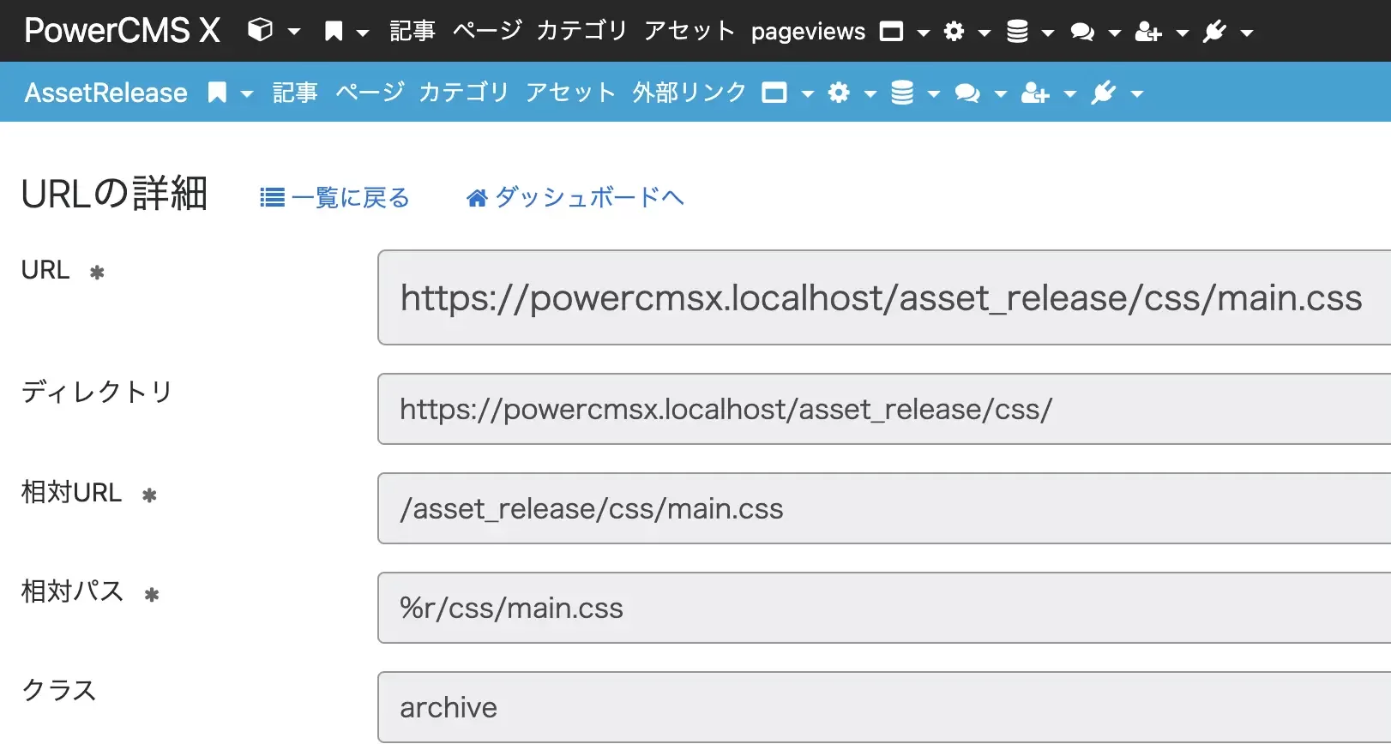Click the plug icon in the blue bar
Image resolution: width=1391 pixels, height=756 pixels.
click(1104, 93)
